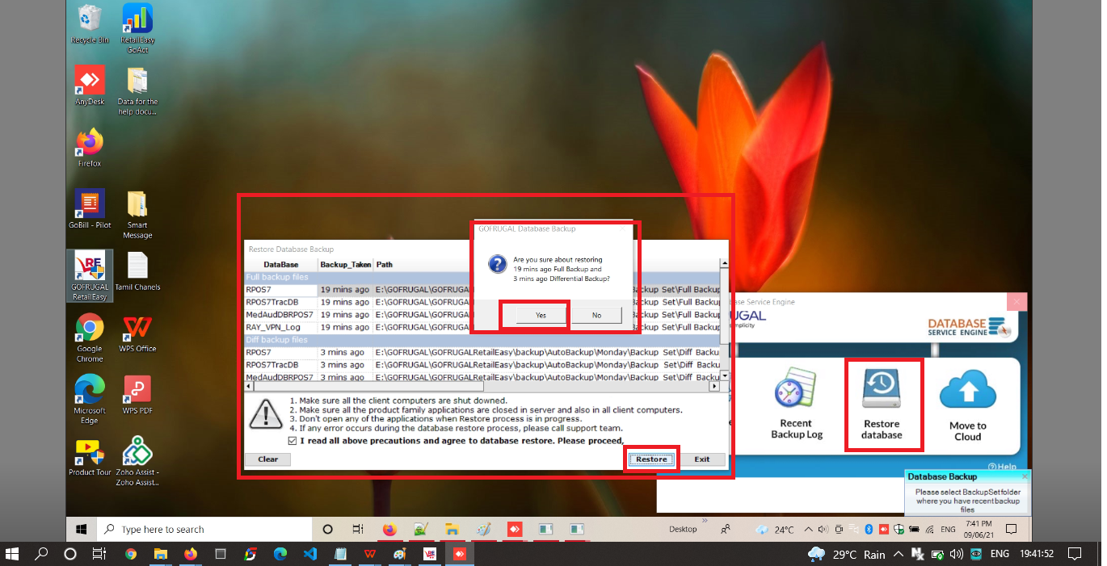Click the Backup_Taken column header

point(345,264)
